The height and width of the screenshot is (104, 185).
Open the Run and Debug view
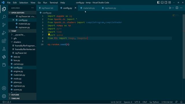point(4,33)
